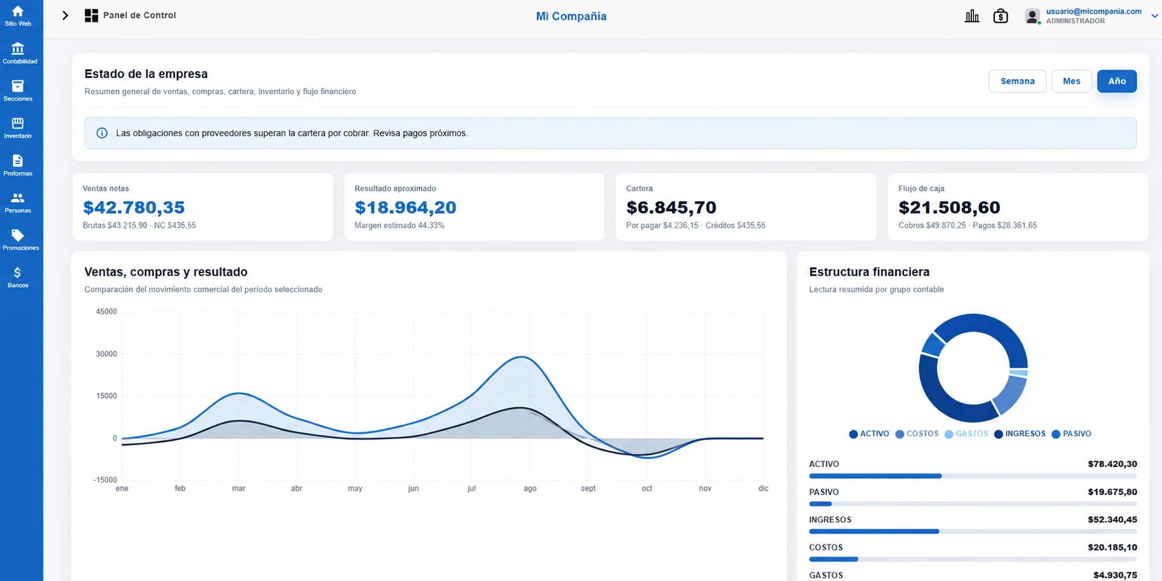The image size is (1162, 581).
Task: Click the ACTIVO progress bar
Action: [973, 476]
